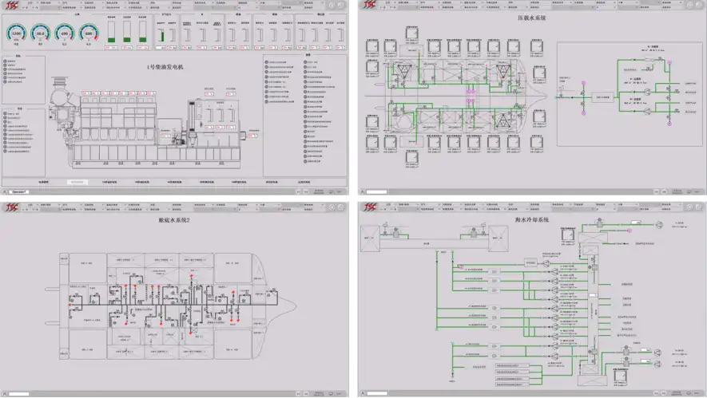Click the user icon beside Operator1
The height and width of the screenshot is (398, 707).
[6, 191]
